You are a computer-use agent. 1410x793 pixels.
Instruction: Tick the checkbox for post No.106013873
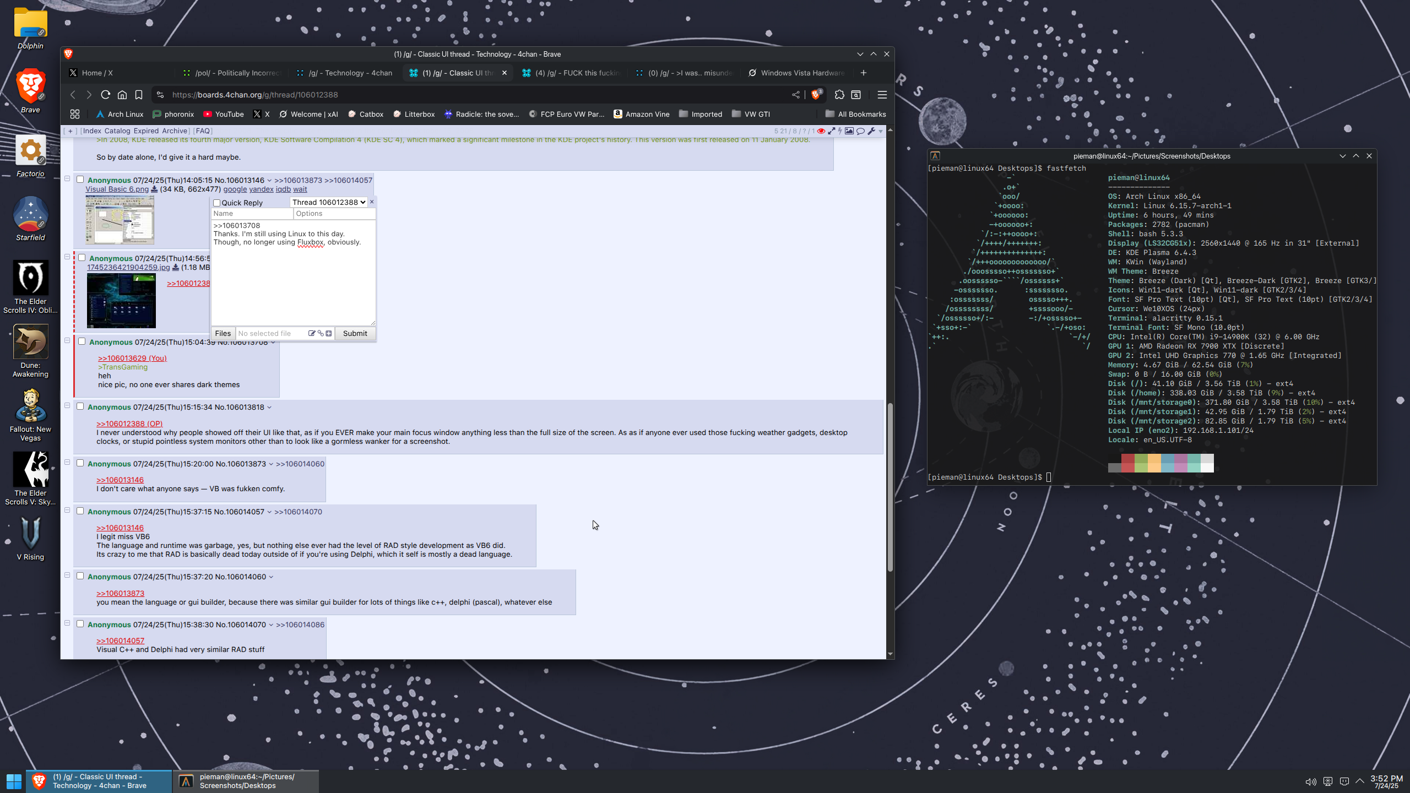pyautogui.click(x=80, y=463)
